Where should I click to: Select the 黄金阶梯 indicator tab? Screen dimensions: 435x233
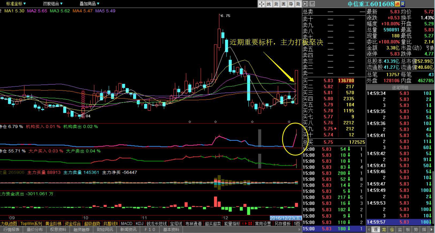pyautogui.click(x=53, y=224)
